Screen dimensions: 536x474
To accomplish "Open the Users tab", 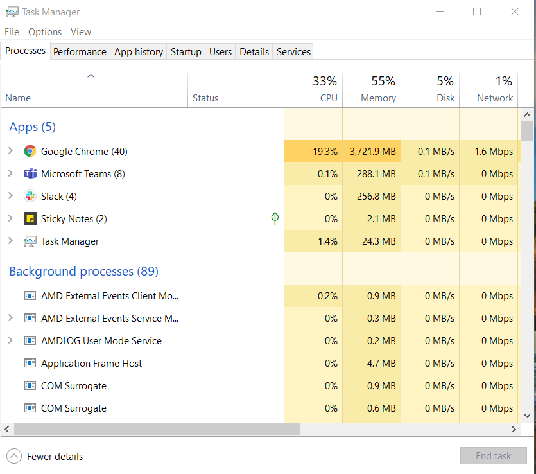I will [x=220, y=51].
